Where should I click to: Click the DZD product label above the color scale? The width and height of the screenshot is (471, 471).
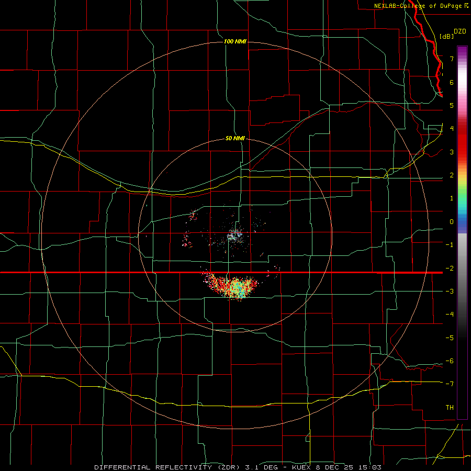pyautogui.click(x=459, y=31)
